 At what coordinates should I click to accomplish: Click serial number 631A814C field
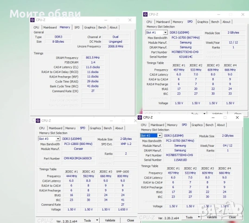pyautogui.click(x=185, y=57)
